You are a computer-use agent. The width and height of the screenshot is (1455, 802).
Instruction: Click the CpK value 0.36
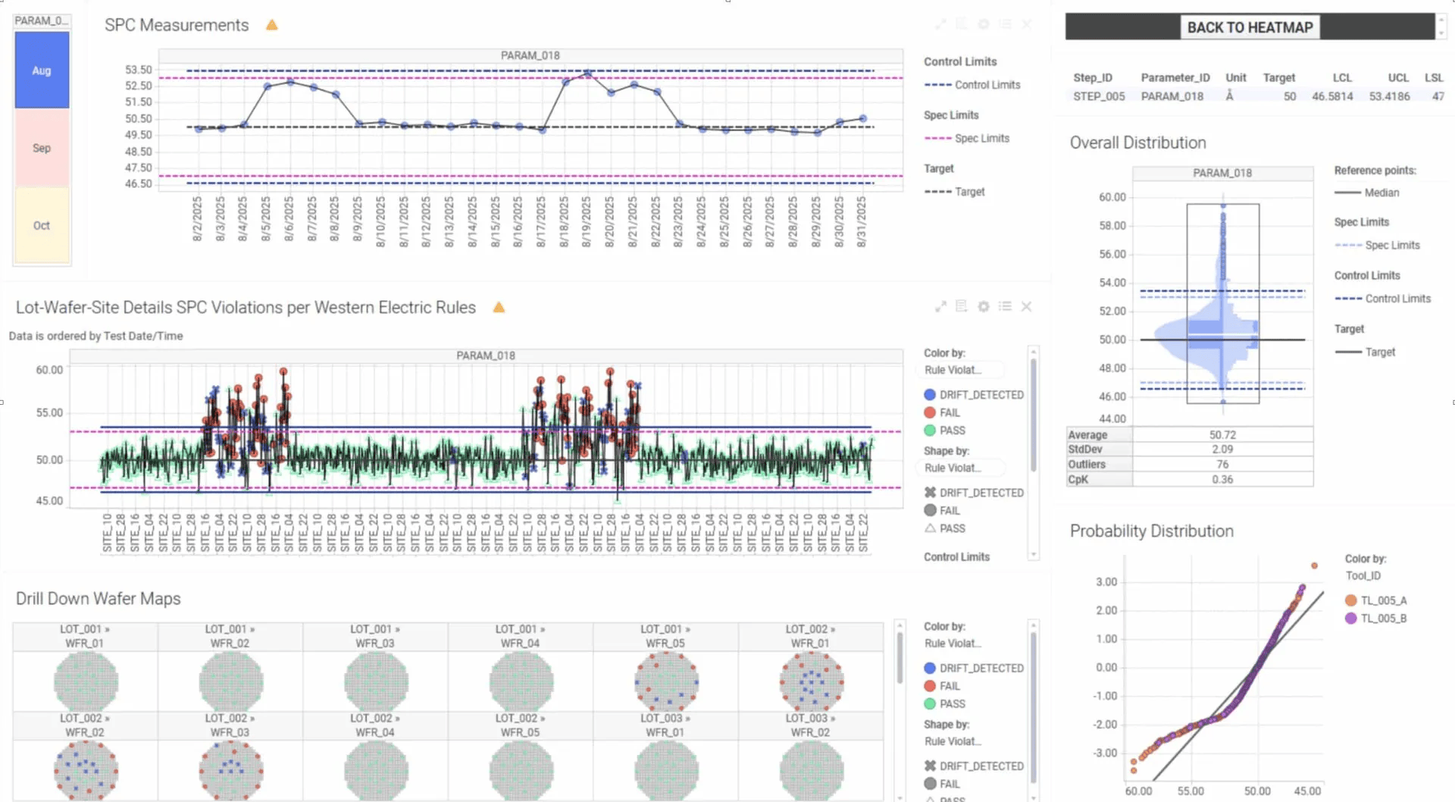click(1222, 479)
